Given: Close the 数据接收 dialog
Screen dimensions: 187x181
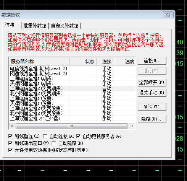Looking at the screenshot, I should 168,15.
